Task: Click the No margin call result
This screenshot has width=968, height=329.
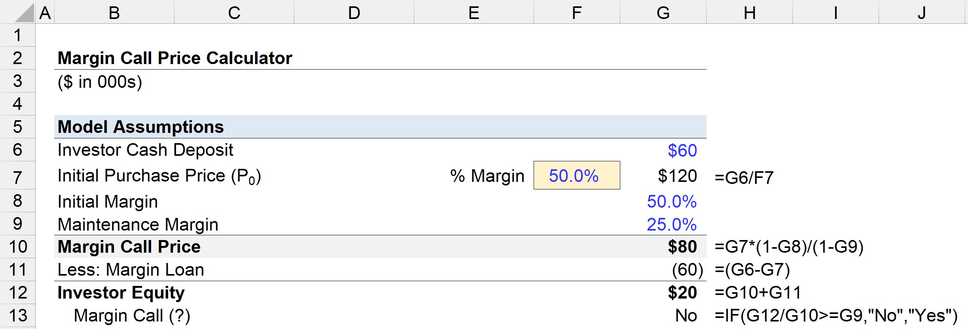Action: click(686, 316)
